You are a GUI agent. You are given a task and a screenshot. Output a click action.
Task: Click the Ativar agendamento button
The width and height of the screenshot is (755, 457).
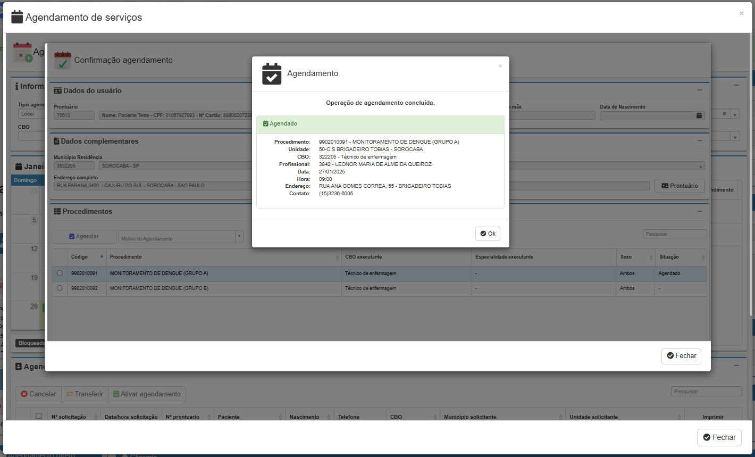147,394
